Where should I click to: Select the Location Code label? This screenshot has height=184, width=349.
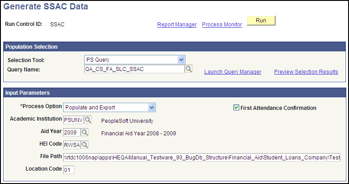pyautogui.click(x=43, y=169)
